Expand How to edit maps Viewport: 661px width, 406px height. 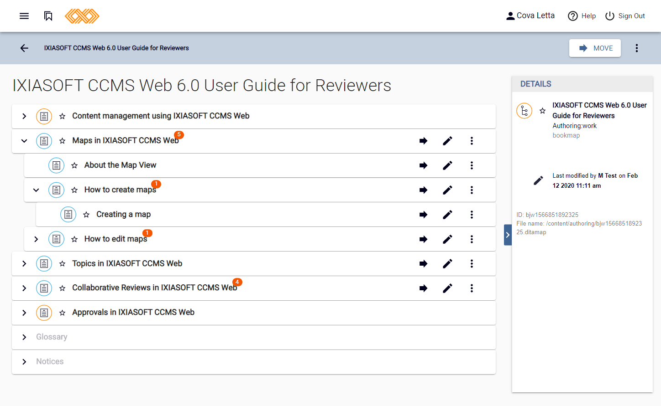click(36, 239)
